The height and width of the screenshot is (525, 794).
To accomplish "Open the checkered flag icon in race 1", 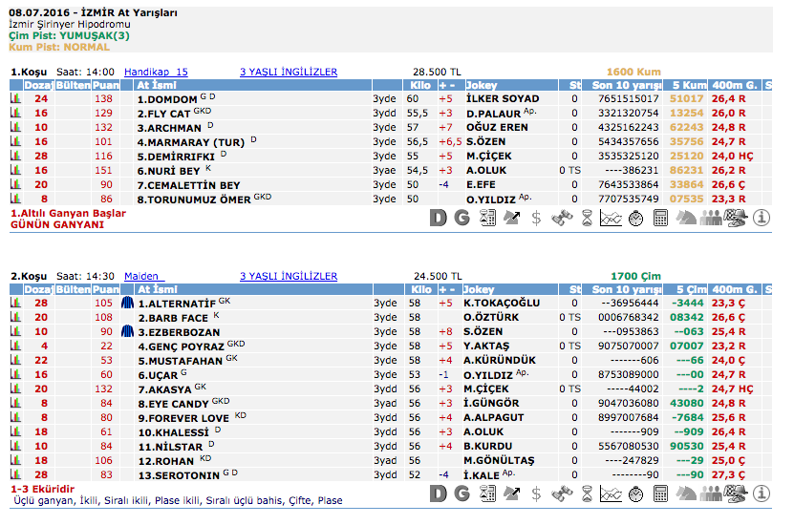I will coord(736,218).
